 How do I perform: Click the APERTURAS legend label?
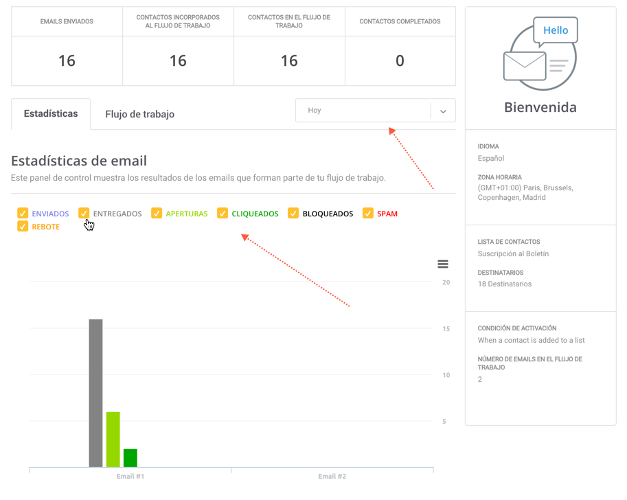coord(187,214)
